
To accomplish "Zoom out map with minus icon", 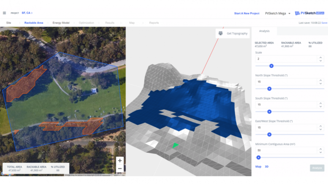I will [120, 169].
